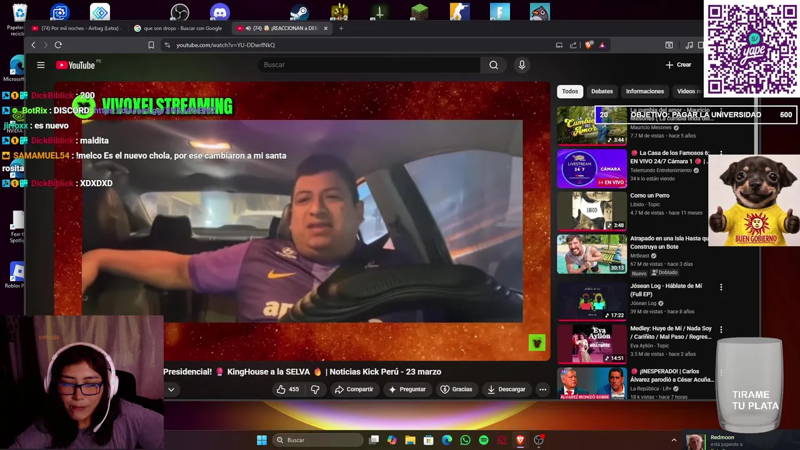
Task: Open OBS Studio desktop shortcut
Action: click(180, 12)
